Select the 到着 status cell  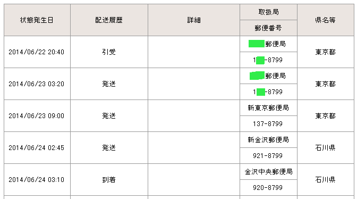click(x=109, y=180)
